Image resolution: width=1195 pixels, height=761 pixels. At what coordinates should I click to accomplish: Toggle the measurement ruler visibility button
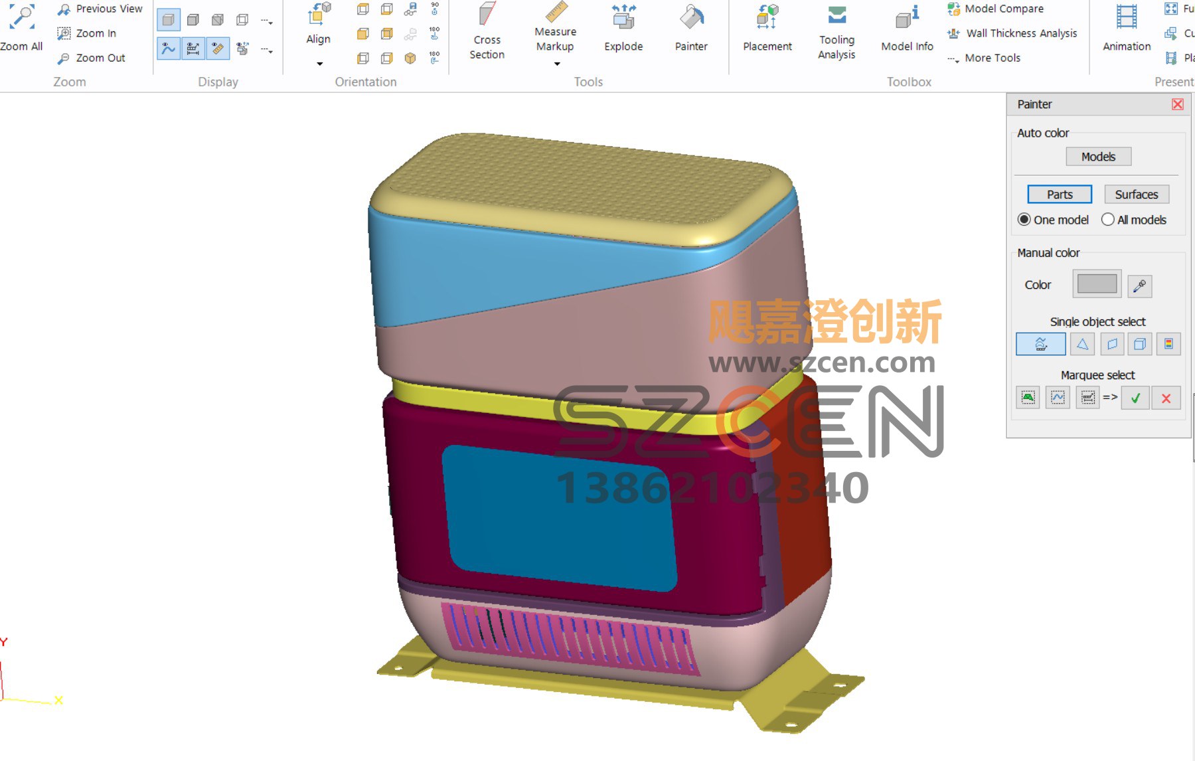[x=217, y=48]
